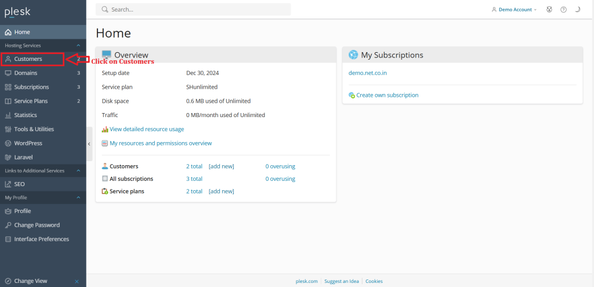The width and height of the screenshot is (594, 287).
Task: Click the WordPress logo icon
Action: (x=8, y=143)
